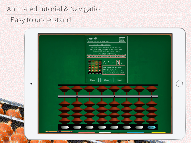191x143 pixels.
Task: Pick the yellow chalk on blackboard ledge
Action: click(x=158, y=133)
